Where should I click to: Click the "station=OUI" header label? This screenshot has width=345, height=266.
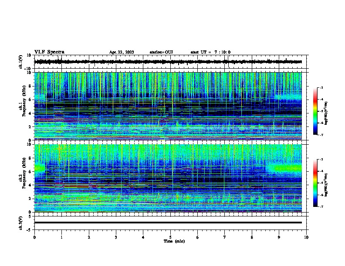[161, 52]
